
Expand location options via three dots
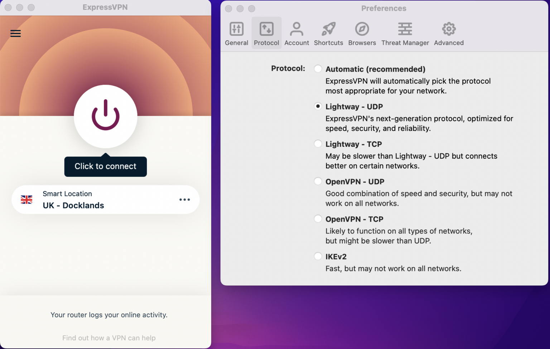pos(184,200)
